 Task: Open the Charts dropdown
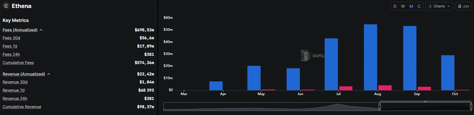point(439,6)
